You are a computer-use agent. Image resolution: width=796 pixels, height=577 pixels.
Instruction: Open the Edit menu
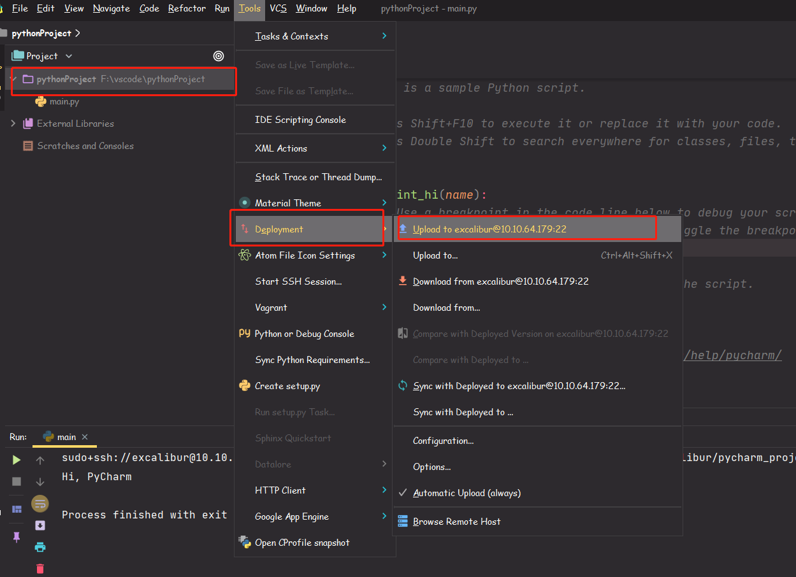(45, 8)
